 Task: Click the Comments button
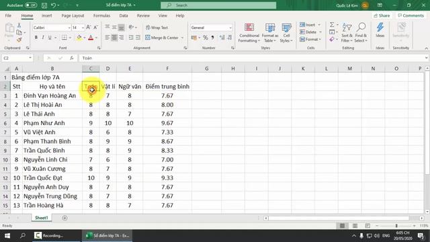coord(411,15)
